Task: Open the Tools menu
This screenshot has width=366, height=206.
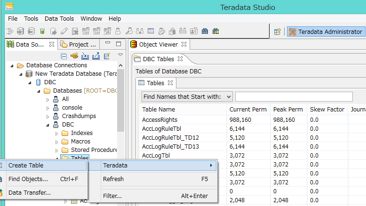Action: [x=31, y=19]
